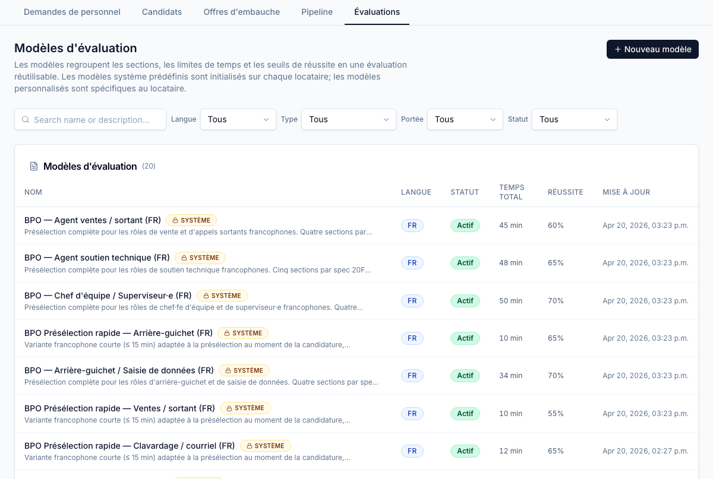Open BPO — Agent ventes / sortant (FR)
Screen dimensions: 713x479
point(93,220)
